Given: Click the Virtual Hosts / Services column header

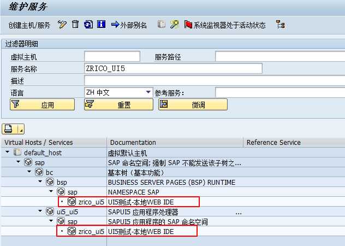Looking at the screenshot, I should (53, 143).
